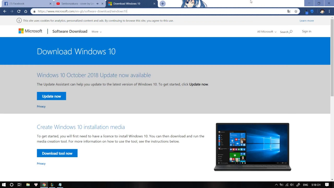
Task: Click the ENG language indicator
Action: click(x=306, y=185)
